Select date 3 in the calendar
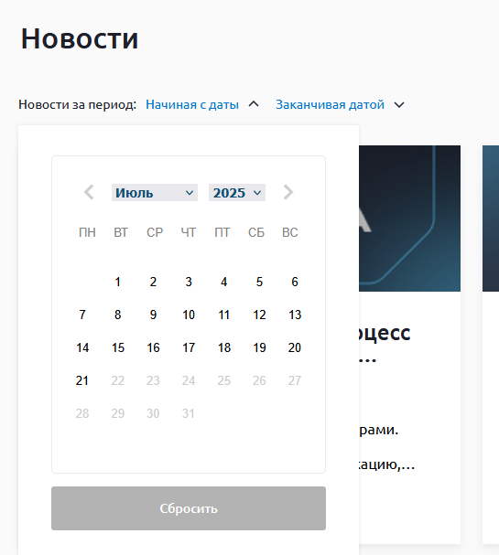This screenshot has height=555, width=499. click(x=189, y=282)
